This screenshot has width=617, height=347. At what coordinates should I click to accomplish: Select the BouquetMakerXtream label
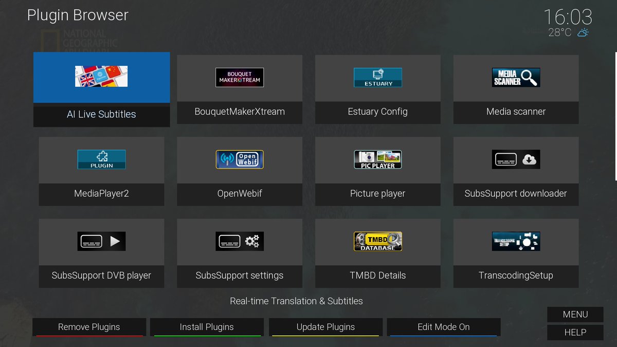click(x=240, y=111)
